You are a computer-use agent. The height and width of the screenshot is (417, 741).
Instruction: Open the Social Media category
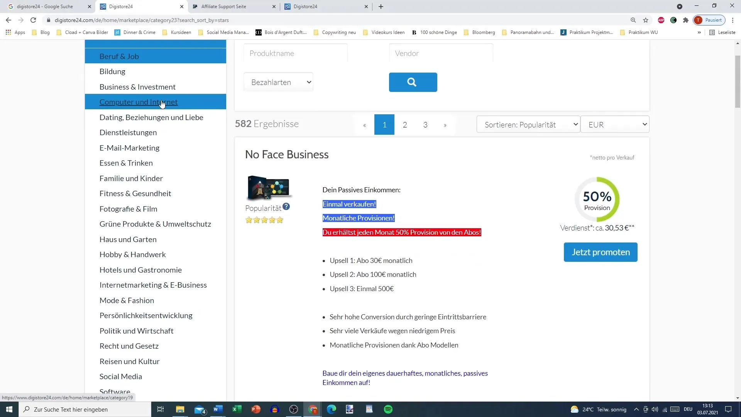[x=121, y=376]
